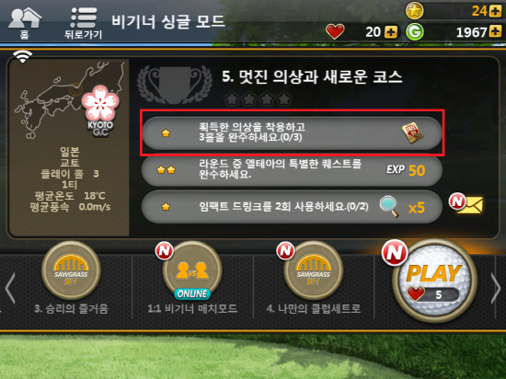Viewport: 506px width, 379px height.
Task: Click the Kyoto G.C cherry blossom emblem
Action: [x=100, y=110]
